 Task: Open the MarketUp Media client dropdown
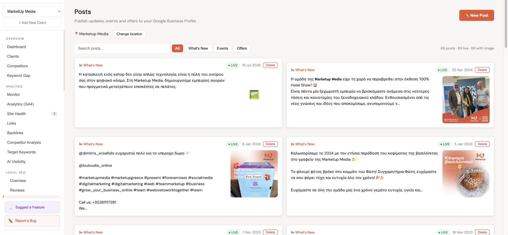32,11
